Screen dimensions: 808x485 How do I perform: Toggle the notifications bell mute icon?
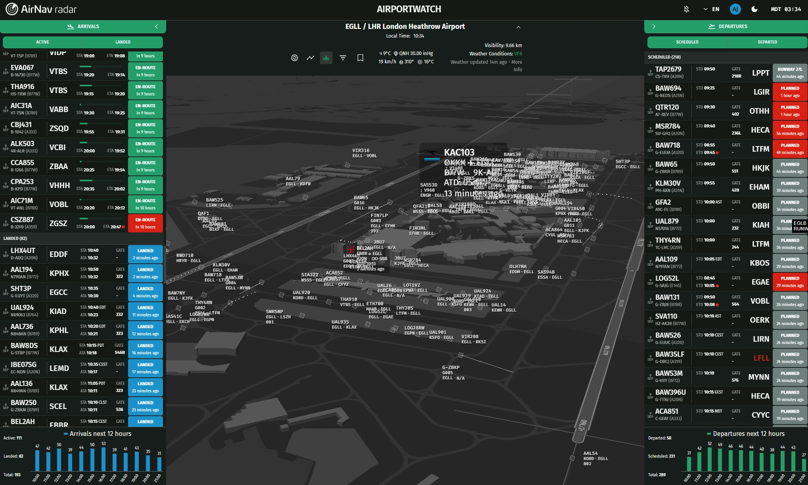687,9
